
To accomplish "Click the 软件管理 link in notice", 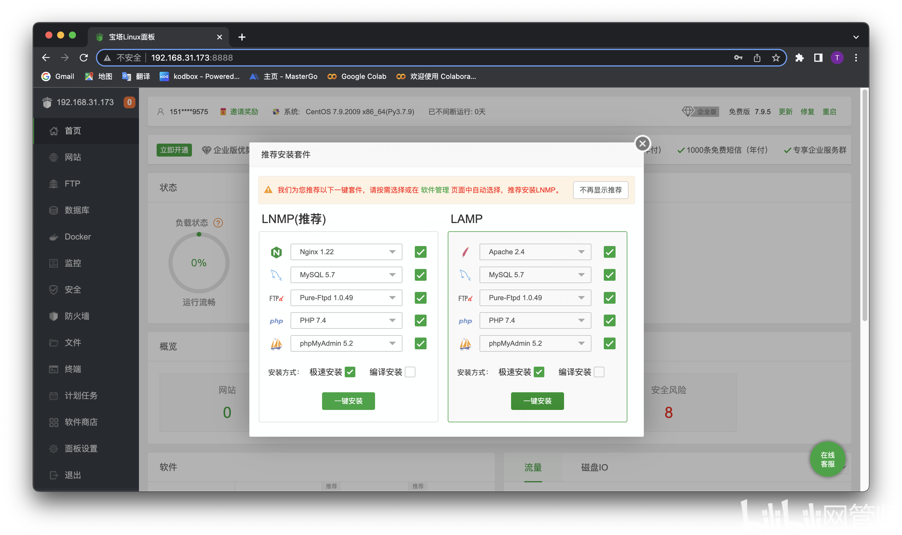I will tap(435, 190).
